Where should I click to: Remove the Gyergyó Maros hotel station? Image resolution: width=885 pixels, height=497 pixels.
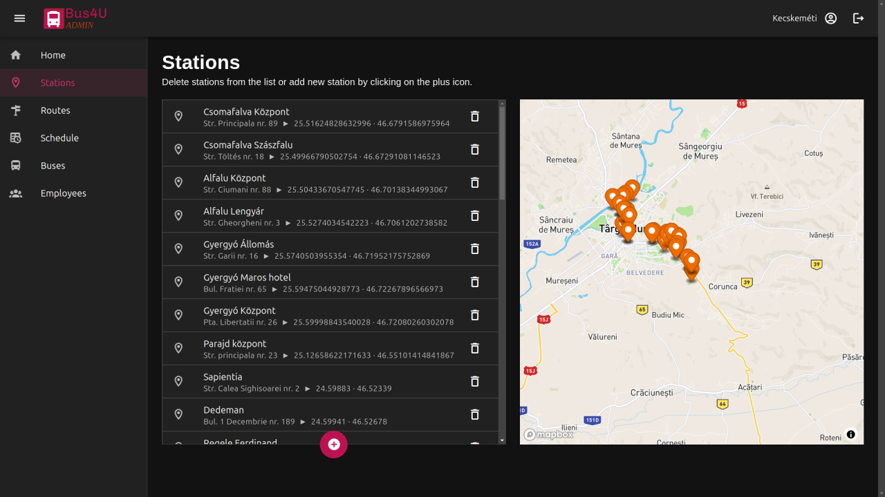pyautogui.click(x=474, y=282)
